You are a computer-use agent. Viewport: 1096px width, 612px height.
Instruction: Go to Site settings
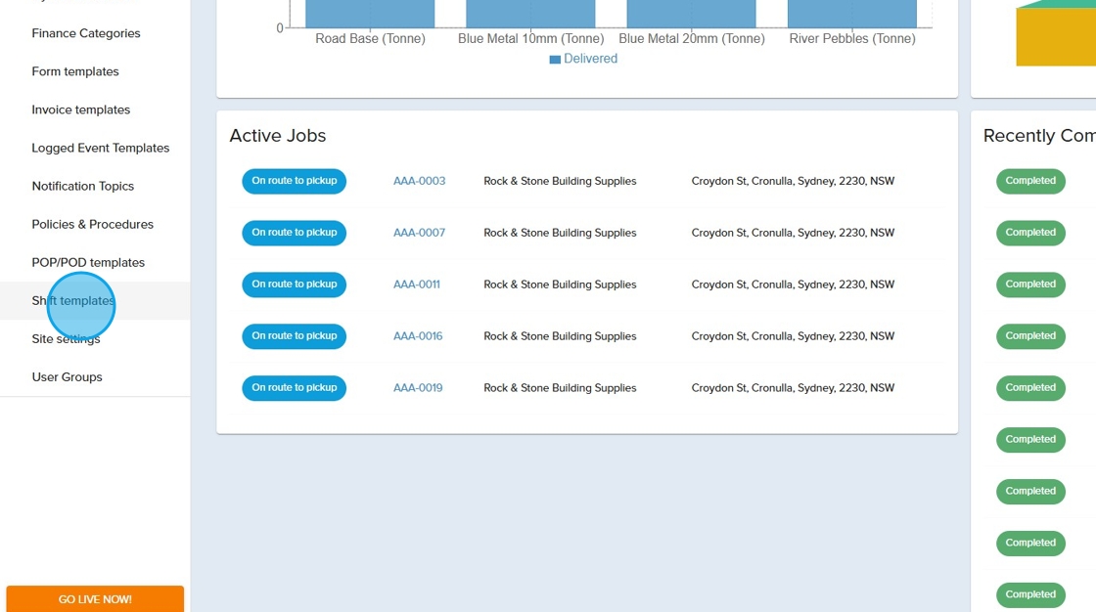66,339
